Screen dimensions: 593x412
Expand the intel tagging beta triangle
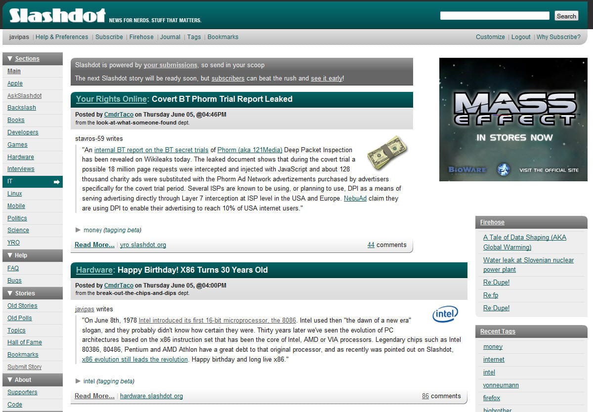[x=78, y=381]
